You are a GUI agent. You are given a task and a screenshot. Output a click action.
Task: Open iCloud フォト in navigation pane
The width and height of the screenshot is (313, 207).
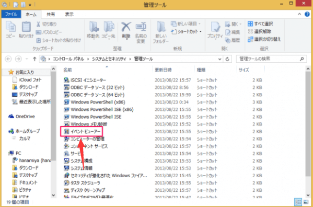coord(27,79)
